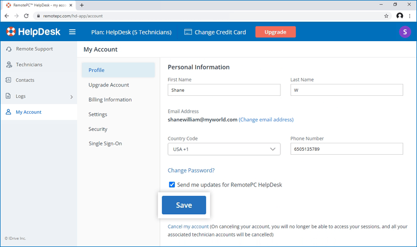Open the Single Sign-On section
417x247 pixels.
click(105, 143)
